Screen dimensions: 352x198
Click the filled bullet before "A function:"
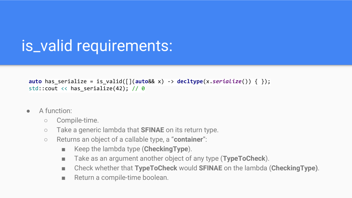tap(28, 111)
